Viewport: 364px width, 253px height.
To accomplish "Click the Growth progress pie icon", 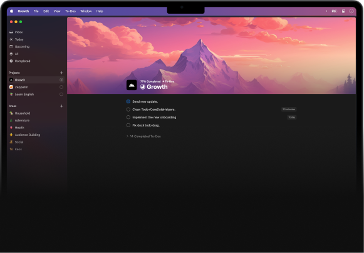I will tap(143, 87).
